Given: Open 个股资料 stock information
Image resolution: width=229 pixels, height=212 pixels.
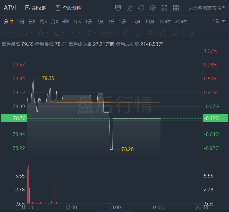Looking at the screenshot, I should [x=68, y=8].
